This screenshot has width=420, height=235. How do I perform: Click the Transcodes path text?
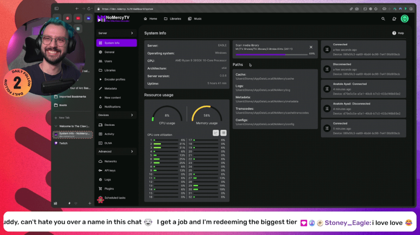[x=272, y=113]
